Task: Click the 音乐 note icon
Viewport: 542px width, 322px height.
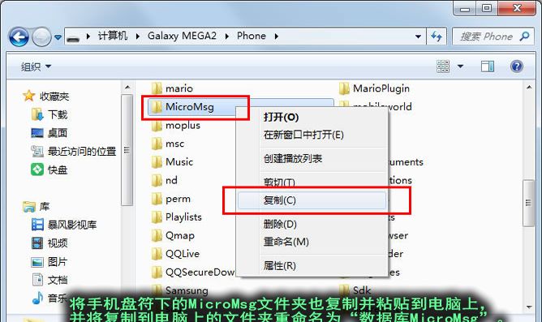Action: [37, 298]
